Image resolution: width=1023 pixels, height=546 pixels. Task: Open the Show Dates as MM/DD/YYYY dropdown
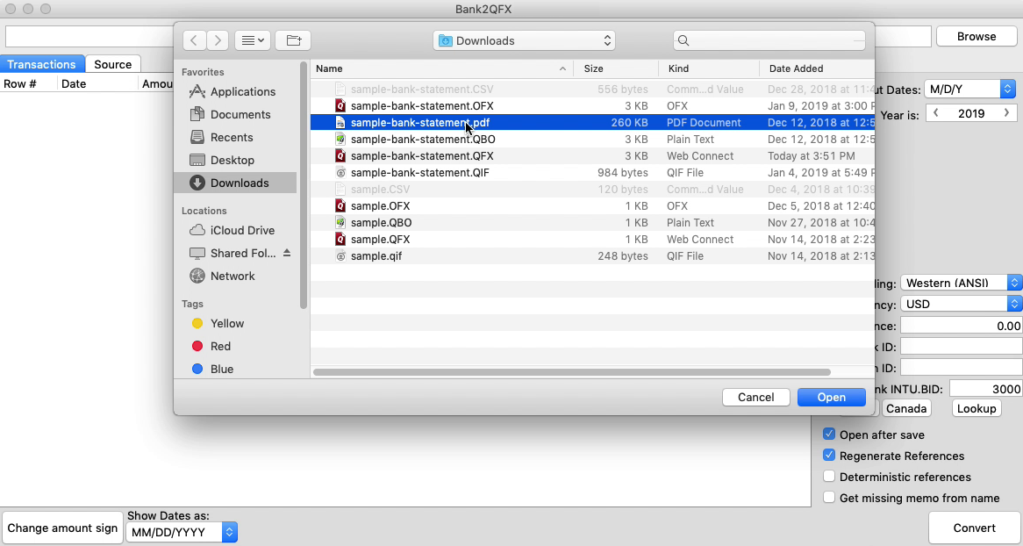tap(182, 532)
